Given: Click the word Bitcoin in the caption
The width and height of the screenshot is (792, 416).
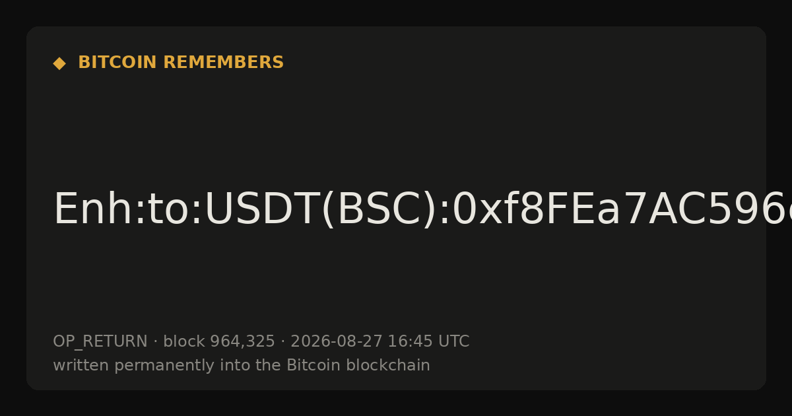Looking at the screenshot, I should [x=308, y=366].
